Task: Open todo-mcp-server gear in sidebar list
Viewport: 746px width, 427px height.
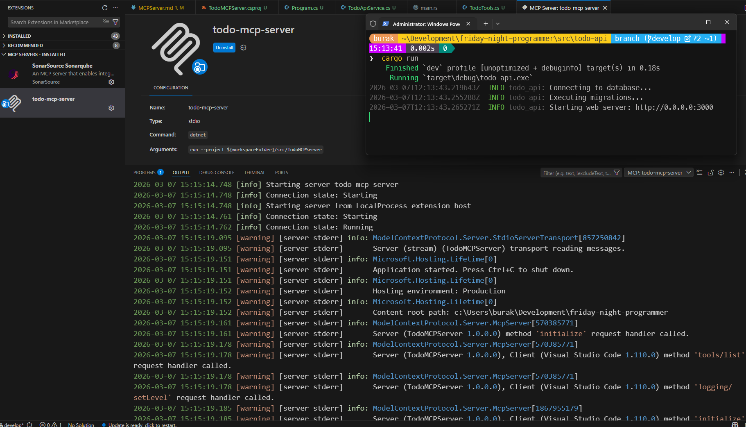Action: coord(111,108)
